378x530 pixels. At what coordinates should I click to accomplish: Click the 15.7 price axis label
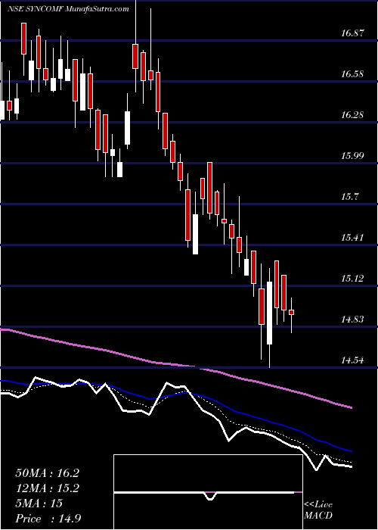pos(349,197)
